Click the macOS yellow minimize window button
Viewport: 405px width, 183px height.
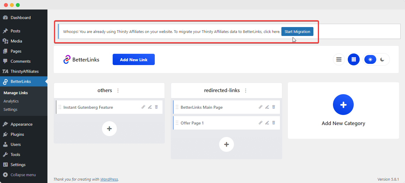(12, 5)
